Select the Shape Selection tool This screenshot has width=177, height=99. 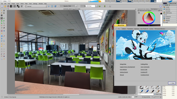click(x=2, y=11)
